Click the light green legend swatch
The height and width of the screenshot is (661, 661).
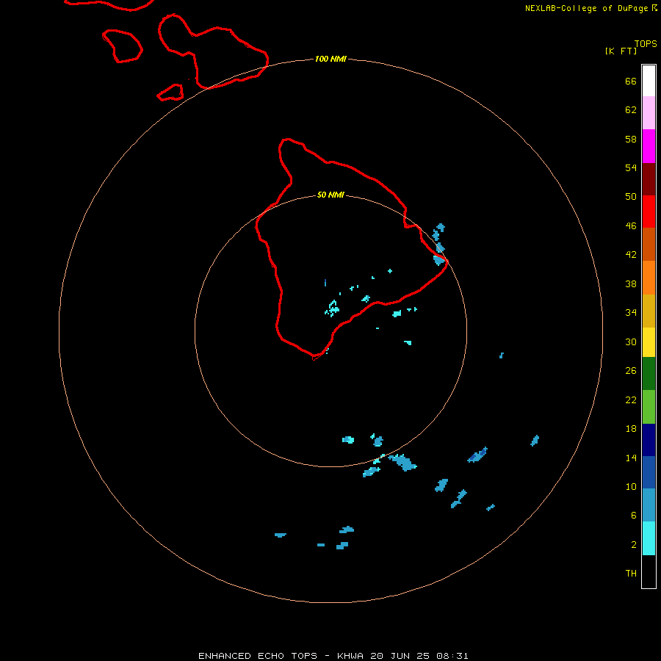click(x=649, y=407)
